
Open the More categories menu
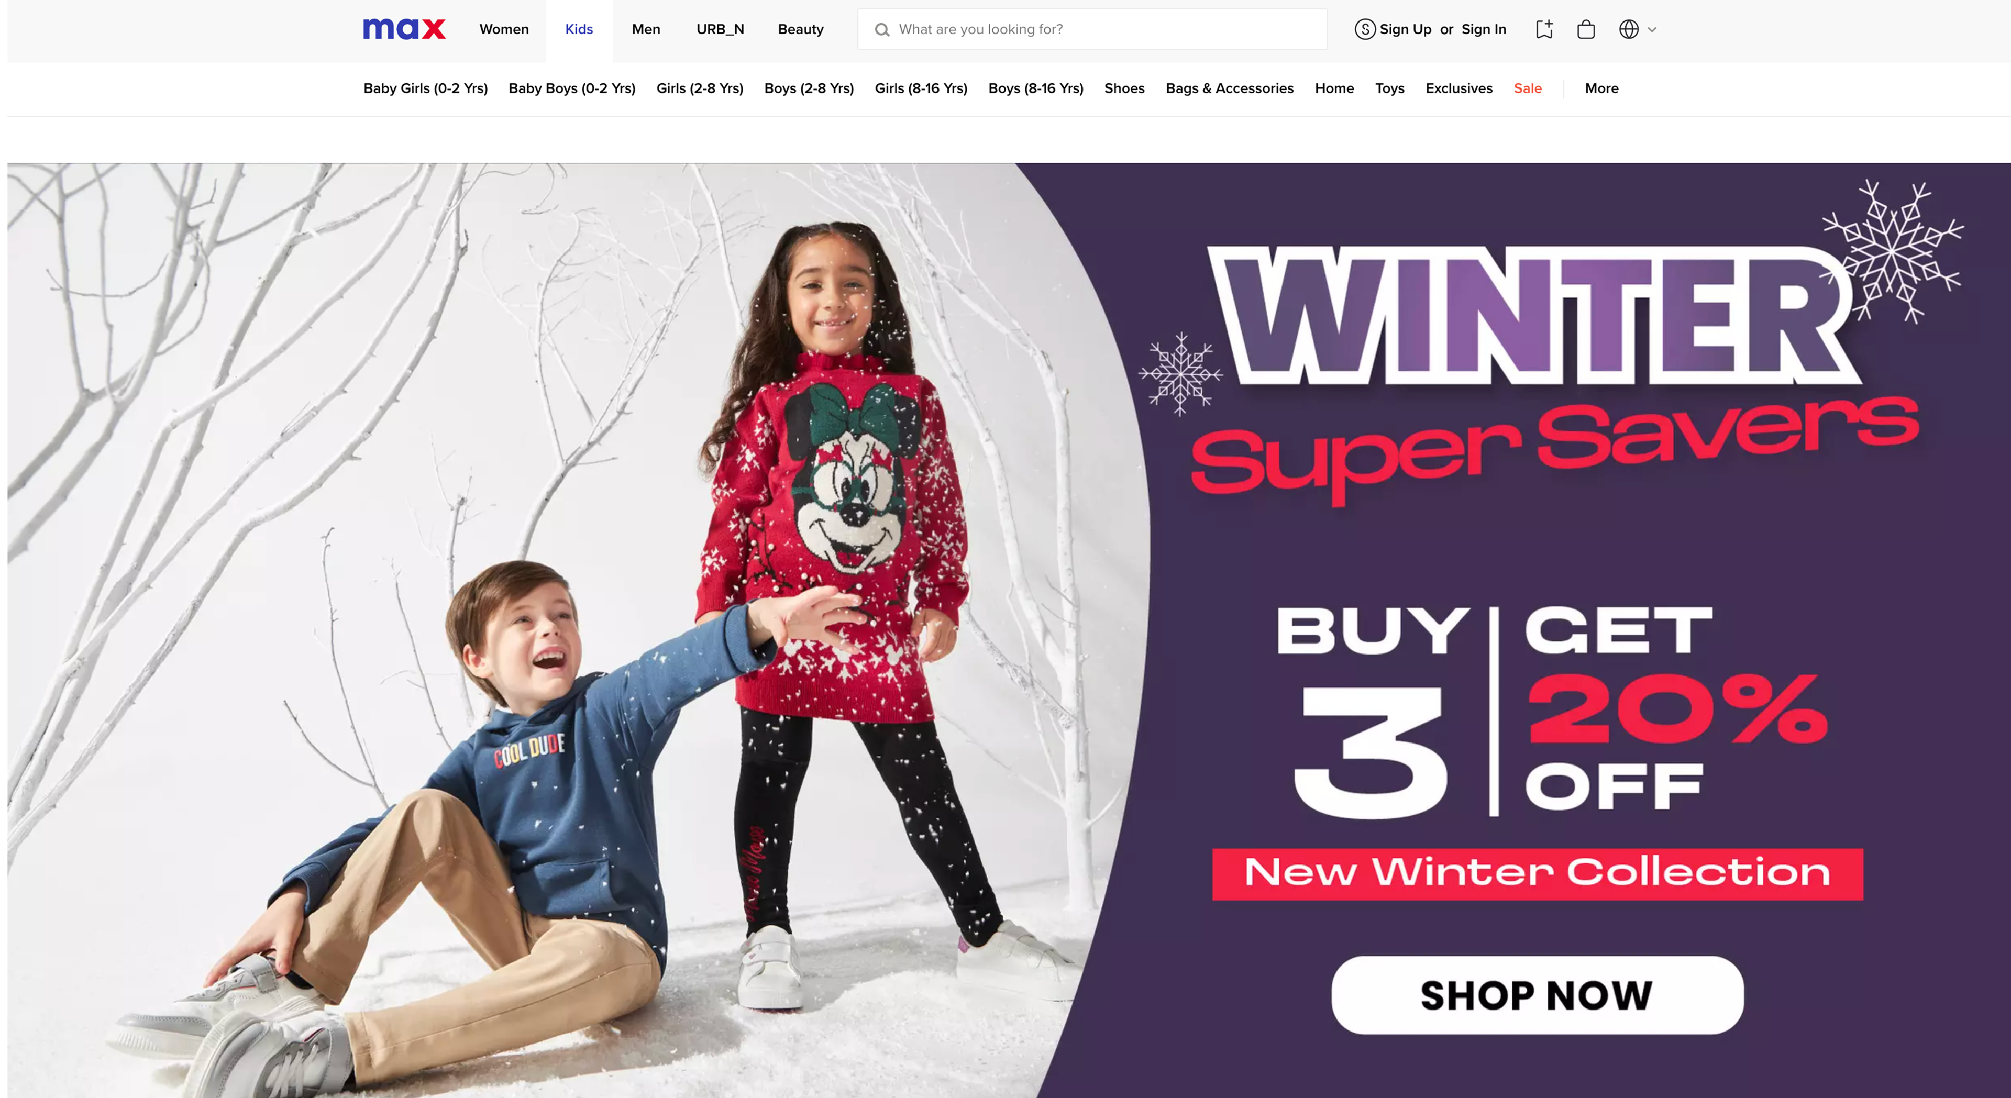(x=1601, y=88)
